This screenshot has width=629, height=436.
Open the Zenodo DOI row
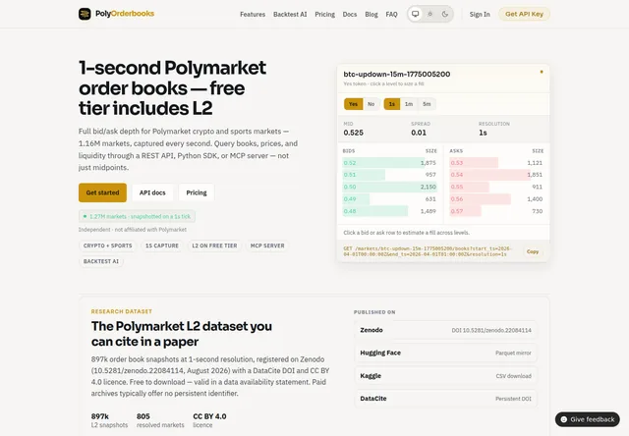(x=445, y=330)
